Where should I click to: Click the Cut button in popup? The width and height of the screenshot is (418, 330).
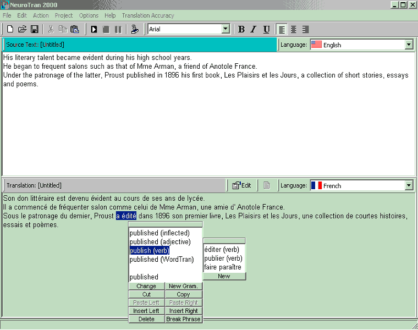pyautogui.click(x=146, y=294)
